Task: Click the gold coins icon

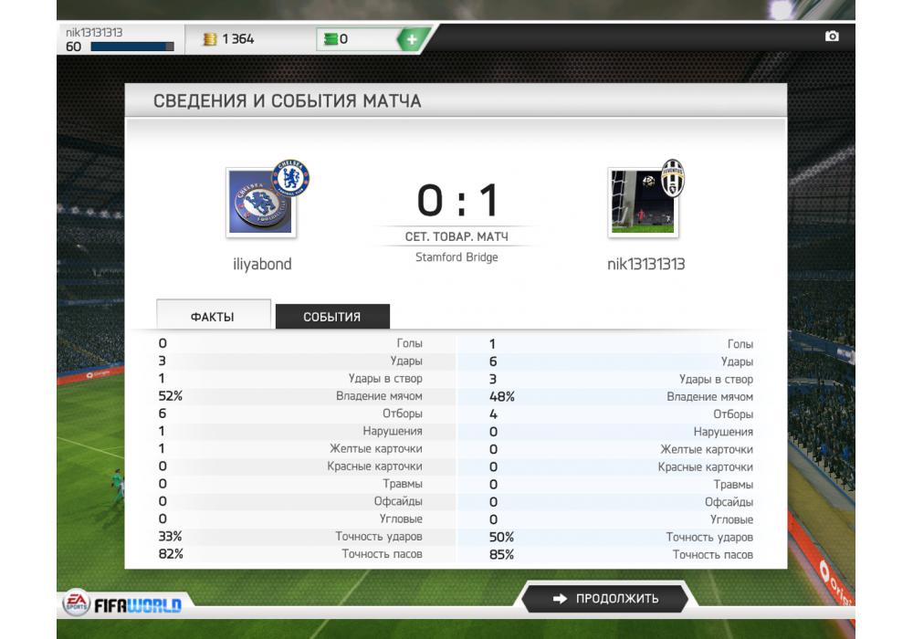Action: coord(210,39)
